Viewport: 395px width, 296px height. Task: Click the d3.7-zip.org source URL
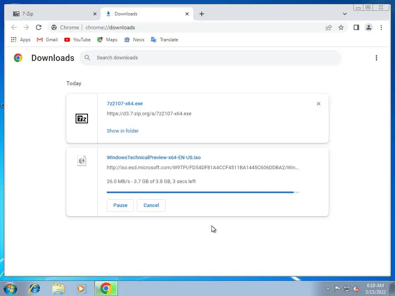[x=149, y=114]
